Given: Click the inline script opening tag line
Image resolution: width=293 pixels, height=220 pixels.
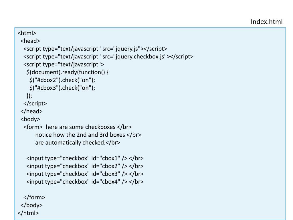Looking at the screenshot, I should (x=64, y=64).
